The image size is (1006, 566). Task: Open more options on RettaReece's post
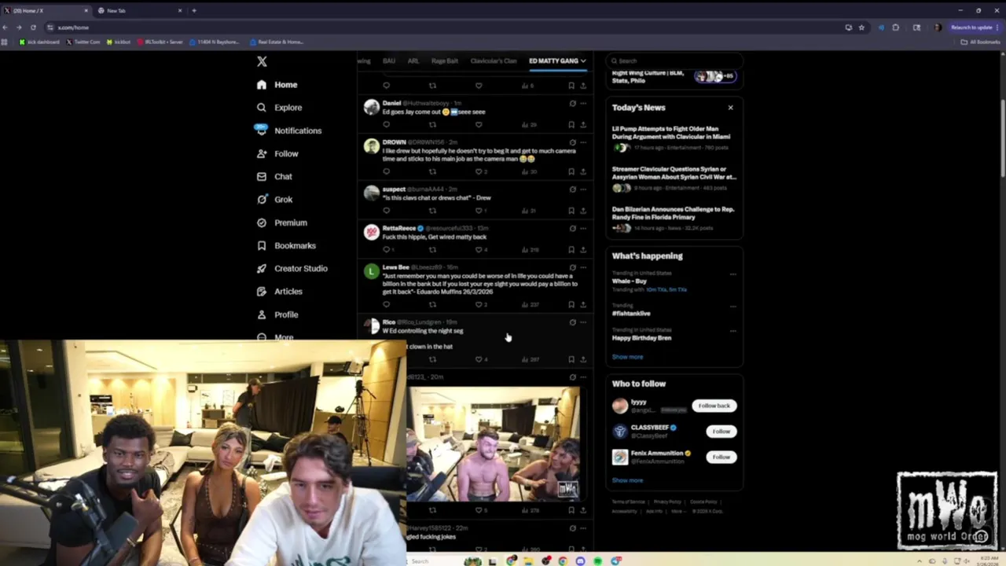pyautogui.click(x=582, y=229)
